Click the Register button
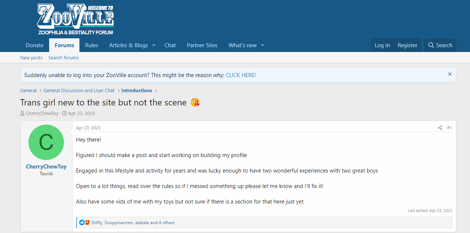 point(408,45)
